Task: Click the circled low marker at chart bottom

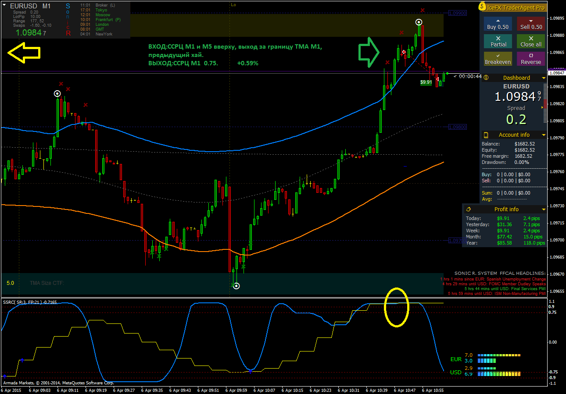Action: pos(236,286)
